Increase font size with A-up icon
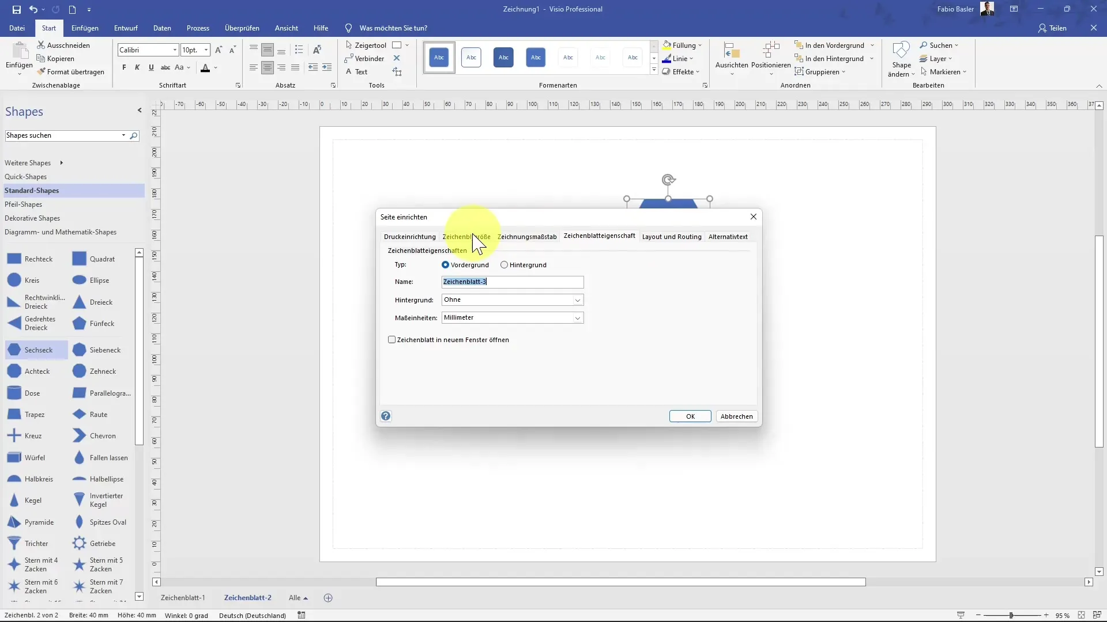1107x622 pixels. pos(219,50)
